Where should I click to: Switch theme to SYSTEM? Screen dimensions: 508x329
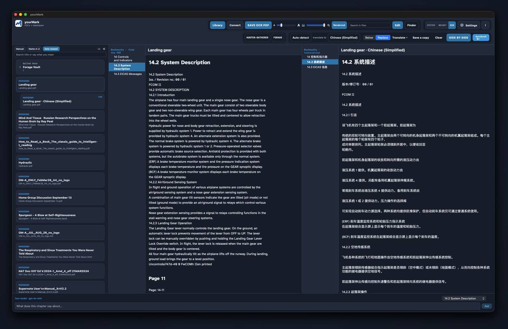431,25
